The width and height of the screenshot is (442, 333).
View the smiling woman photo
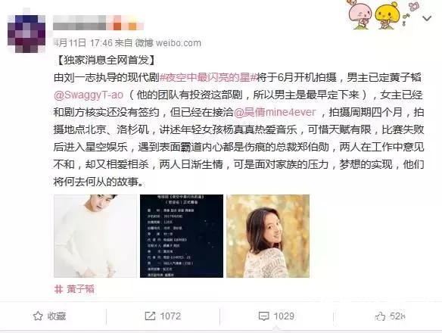(268, 236)
